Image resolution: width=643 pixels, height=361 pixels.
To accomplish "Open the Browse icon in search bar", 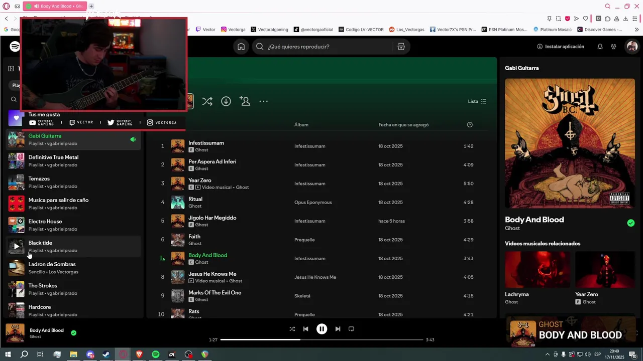I will (x=401, y=47).
